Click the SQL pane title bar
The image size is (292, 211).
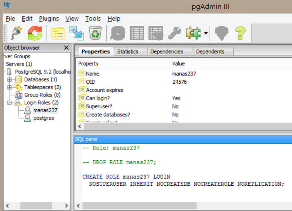(183, 139)
